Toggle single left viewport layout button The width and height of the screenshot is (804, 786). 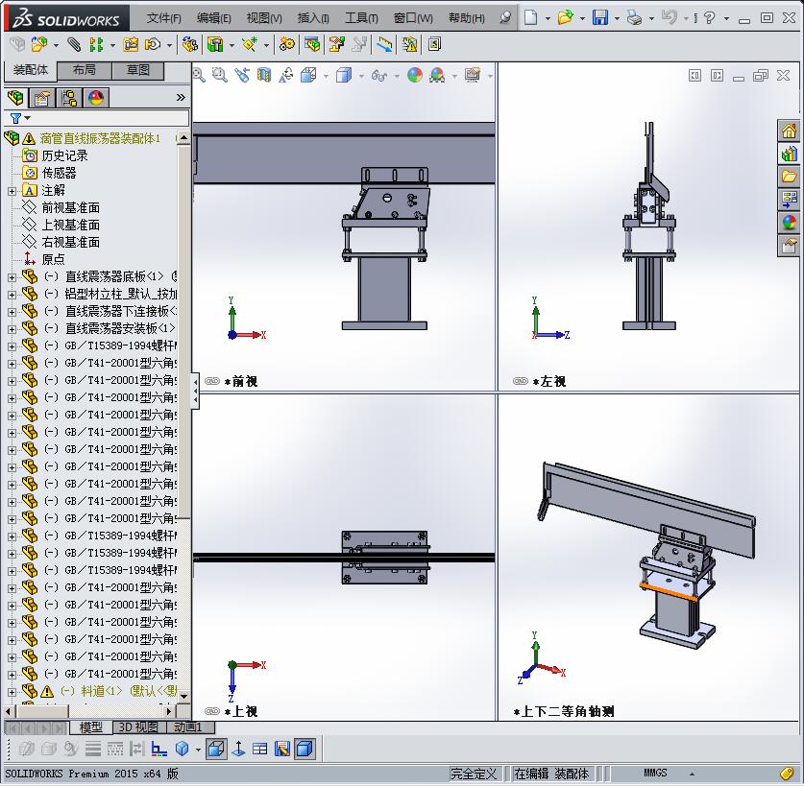(694, 76)
